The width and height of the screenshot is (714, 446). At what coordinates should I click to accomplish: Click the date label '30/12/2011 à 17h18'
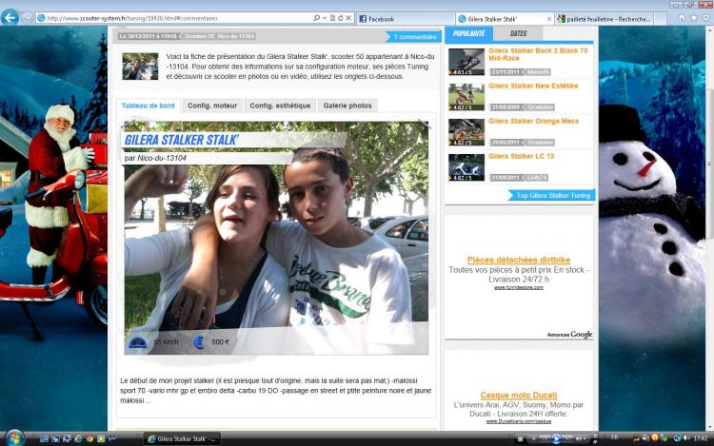pyautogui.click(x=148, y=36)
